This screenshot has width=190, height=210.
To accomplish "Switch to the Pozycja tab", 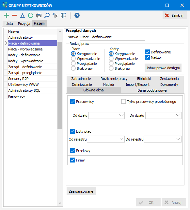I will coord(24,24).
